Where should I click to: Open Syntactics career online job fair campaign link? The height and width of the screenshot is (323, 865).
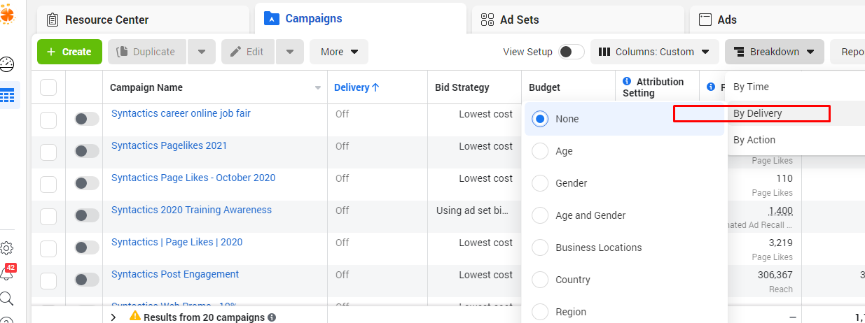pyautogui.click(x=181, y=113)
